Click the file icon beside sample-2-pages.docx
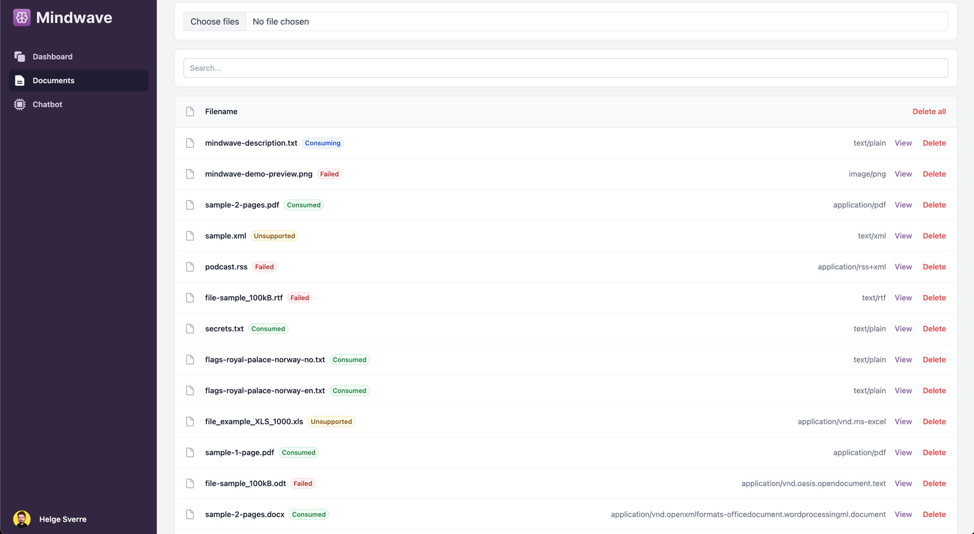974x534 pixels. point(190,514)
